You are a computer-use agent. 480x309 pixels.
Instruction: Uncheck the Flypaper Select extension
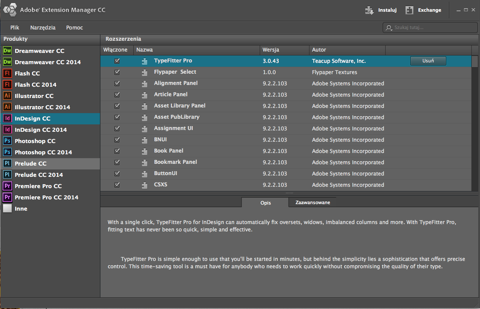click(x=117, y=72)
